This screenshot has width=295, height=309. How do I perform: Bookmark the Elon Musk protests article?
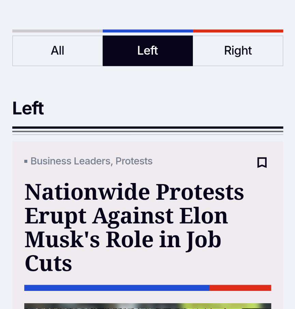pos(262,163)
